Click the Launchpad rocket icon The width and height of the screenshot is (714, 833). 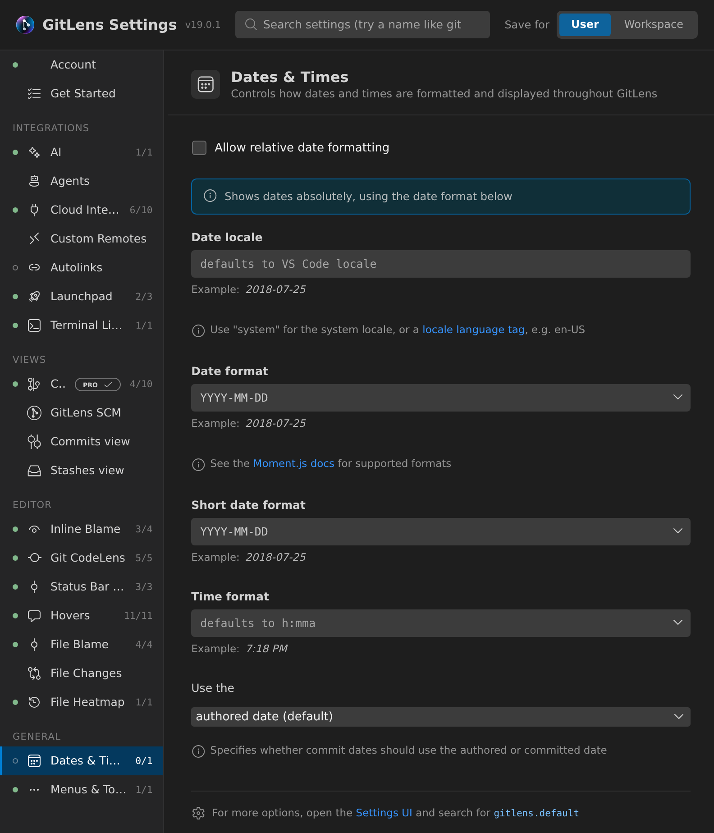[34, 296]
